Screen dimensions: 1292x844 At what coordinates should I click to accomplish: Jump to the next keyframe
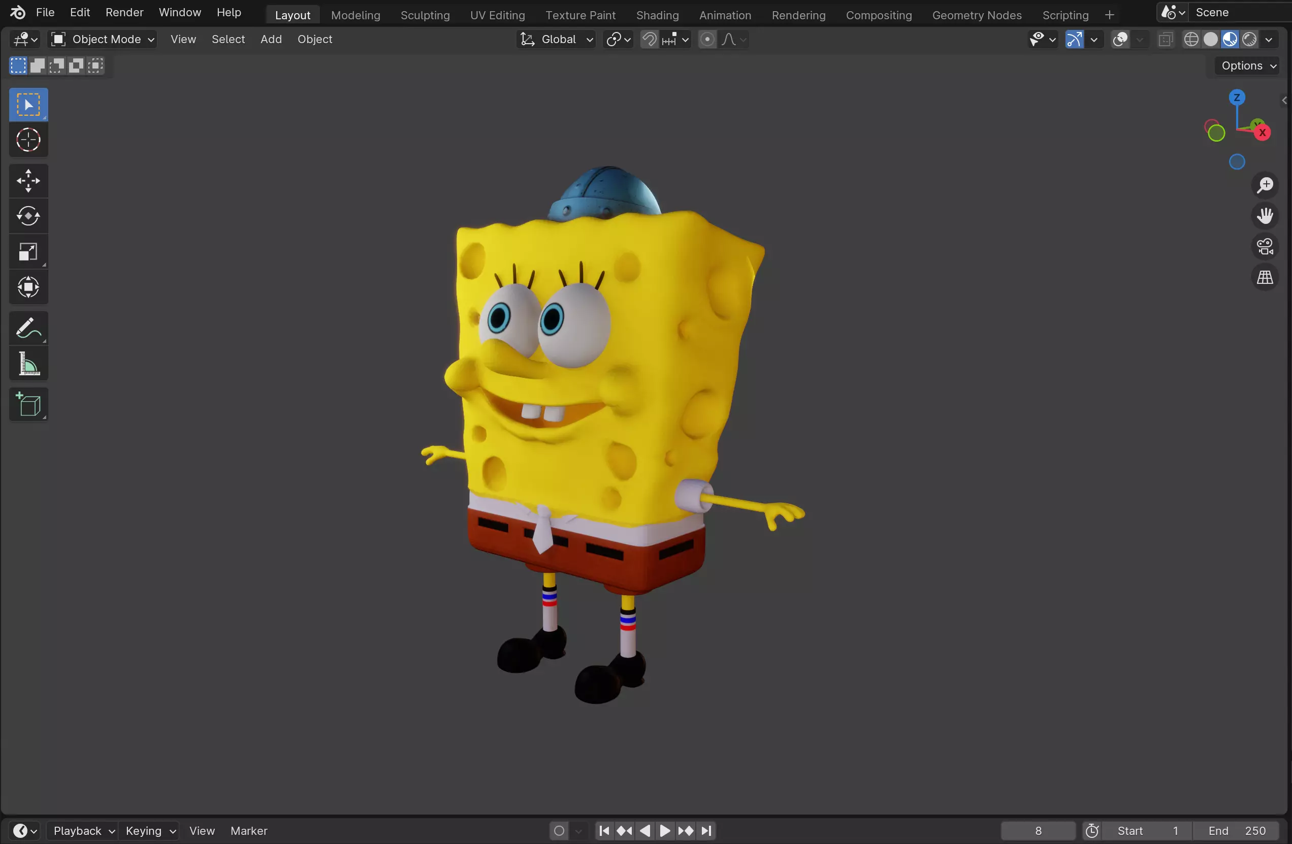tap(686, 830)
